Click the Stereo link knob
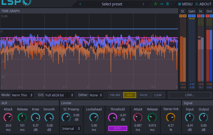This screenshot has width=213, height=135. 171,117
